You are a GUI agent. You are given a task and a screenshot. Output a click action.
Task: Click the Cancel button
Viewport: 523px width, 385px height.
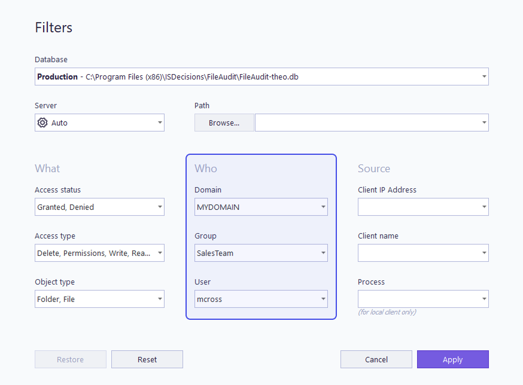tap(376, 359)
